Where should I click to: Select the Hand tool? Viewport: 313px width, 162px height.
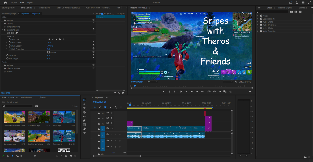pyautogui.click(x=84, y=129)
